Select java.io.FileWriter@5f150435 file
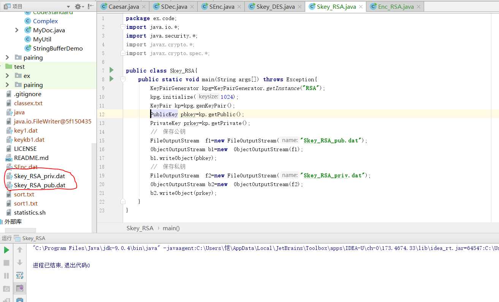499x302 pixels. click(x=52, y=121)
